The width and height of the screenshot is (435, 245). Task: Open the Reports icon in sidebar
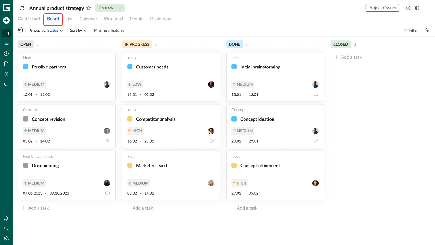point(6,64)
